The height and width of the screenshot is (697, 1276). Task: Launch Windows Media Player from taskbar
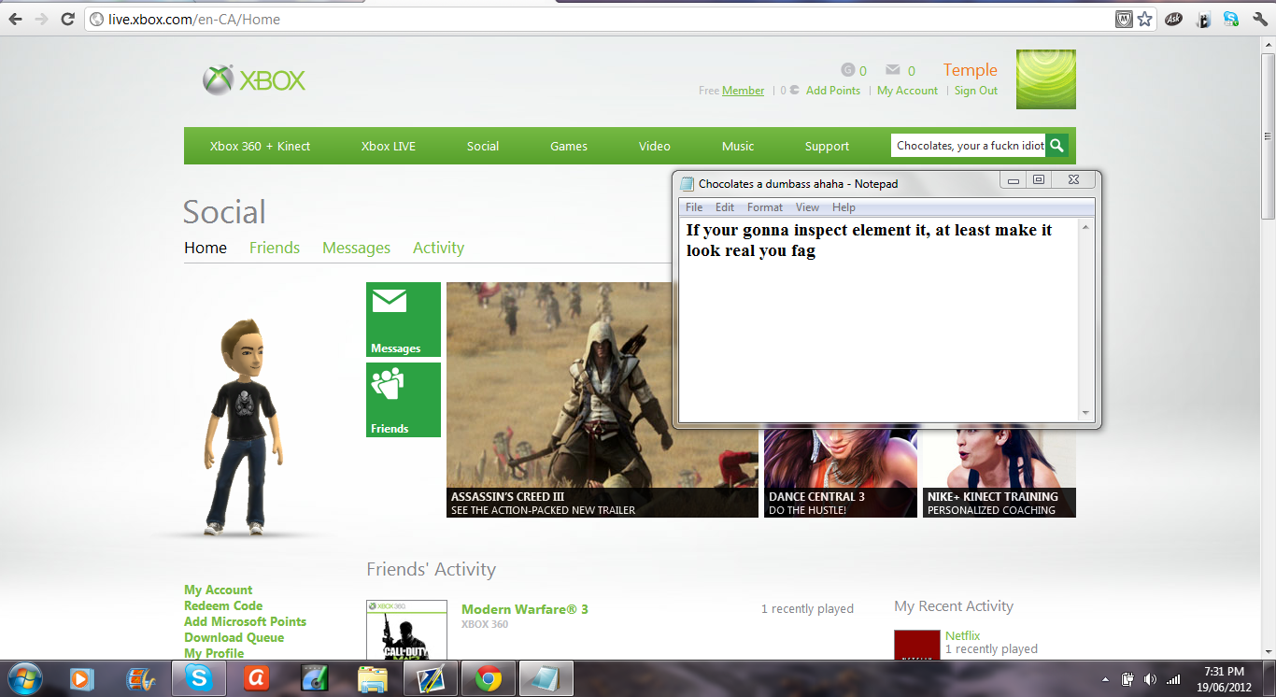tap(81, 678)
